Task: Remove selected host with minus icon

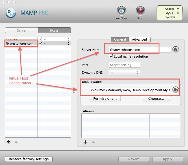Action: coord(16,142)
